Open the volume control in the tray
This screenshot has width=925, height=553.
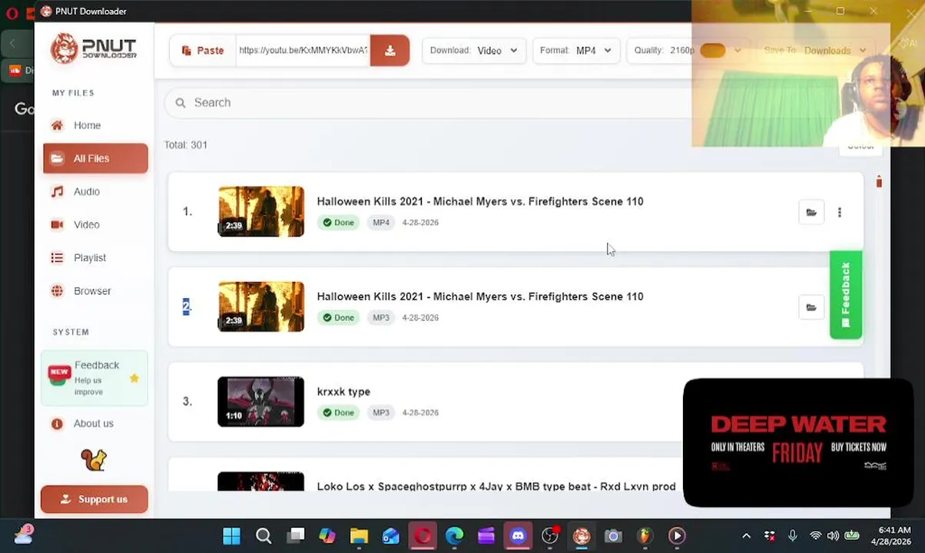click(x=834, y=536)
